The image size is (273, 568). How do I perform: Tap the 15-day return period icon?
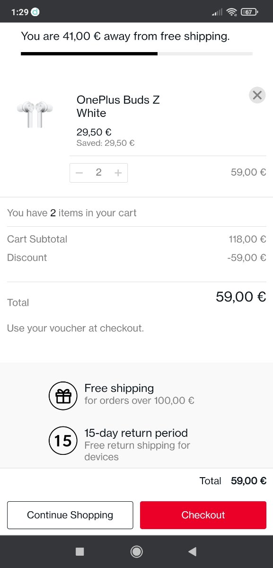[63, 440]
